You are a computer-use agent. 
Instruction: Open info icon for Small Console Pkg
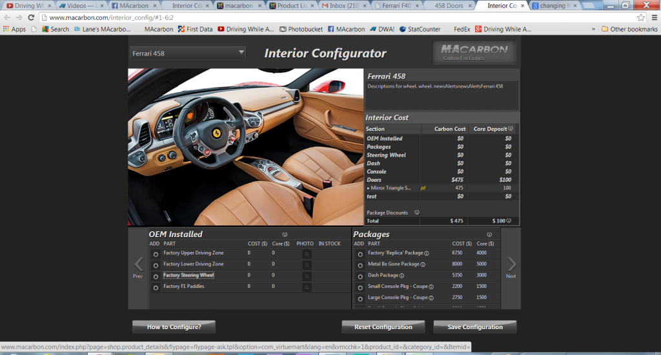(x=431, y=287)
